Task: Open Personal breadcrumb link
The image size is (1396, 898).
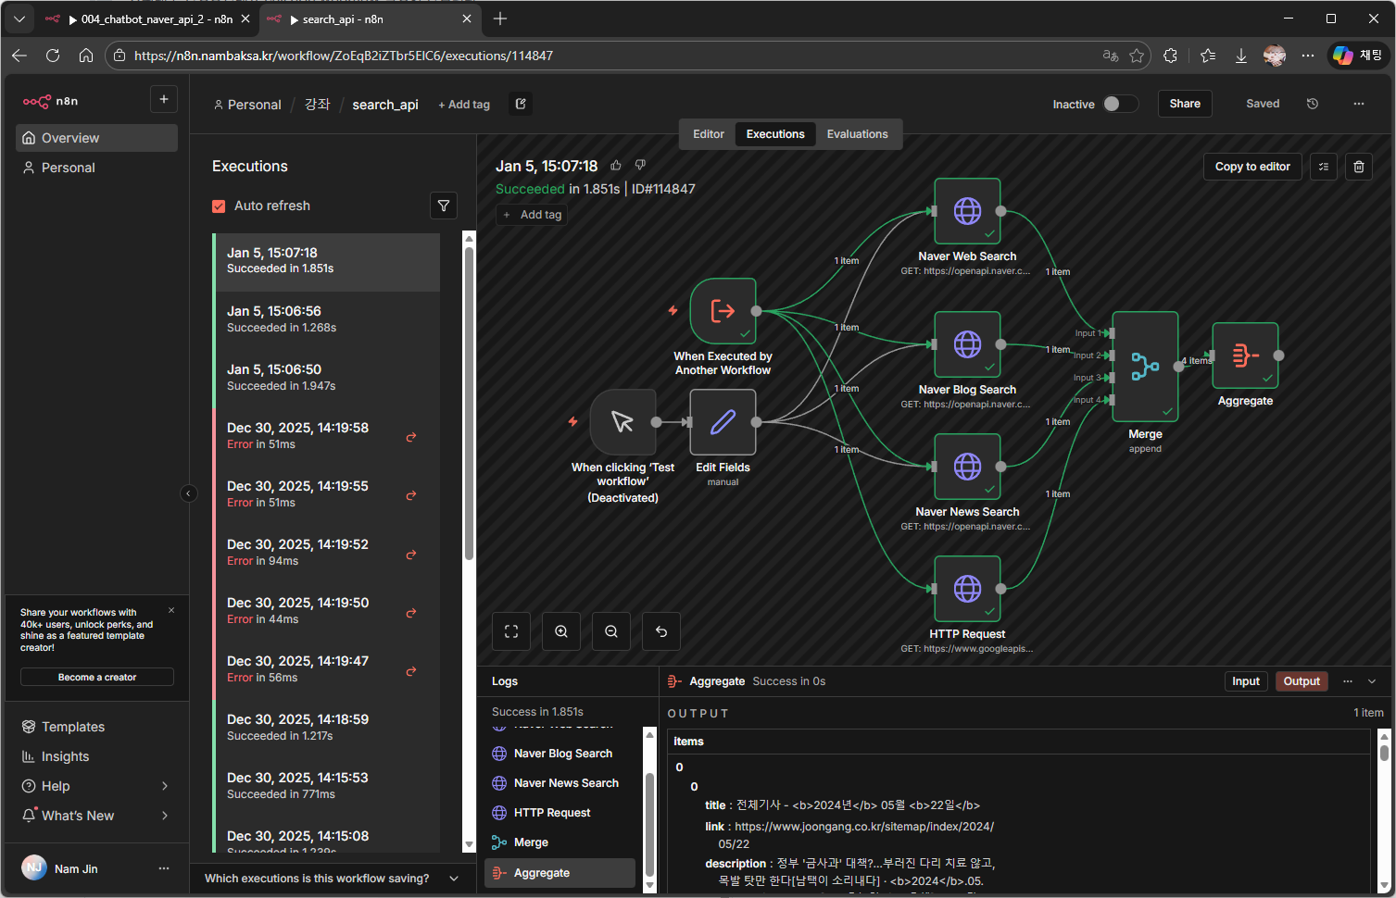Action: (x=247, y=105)
